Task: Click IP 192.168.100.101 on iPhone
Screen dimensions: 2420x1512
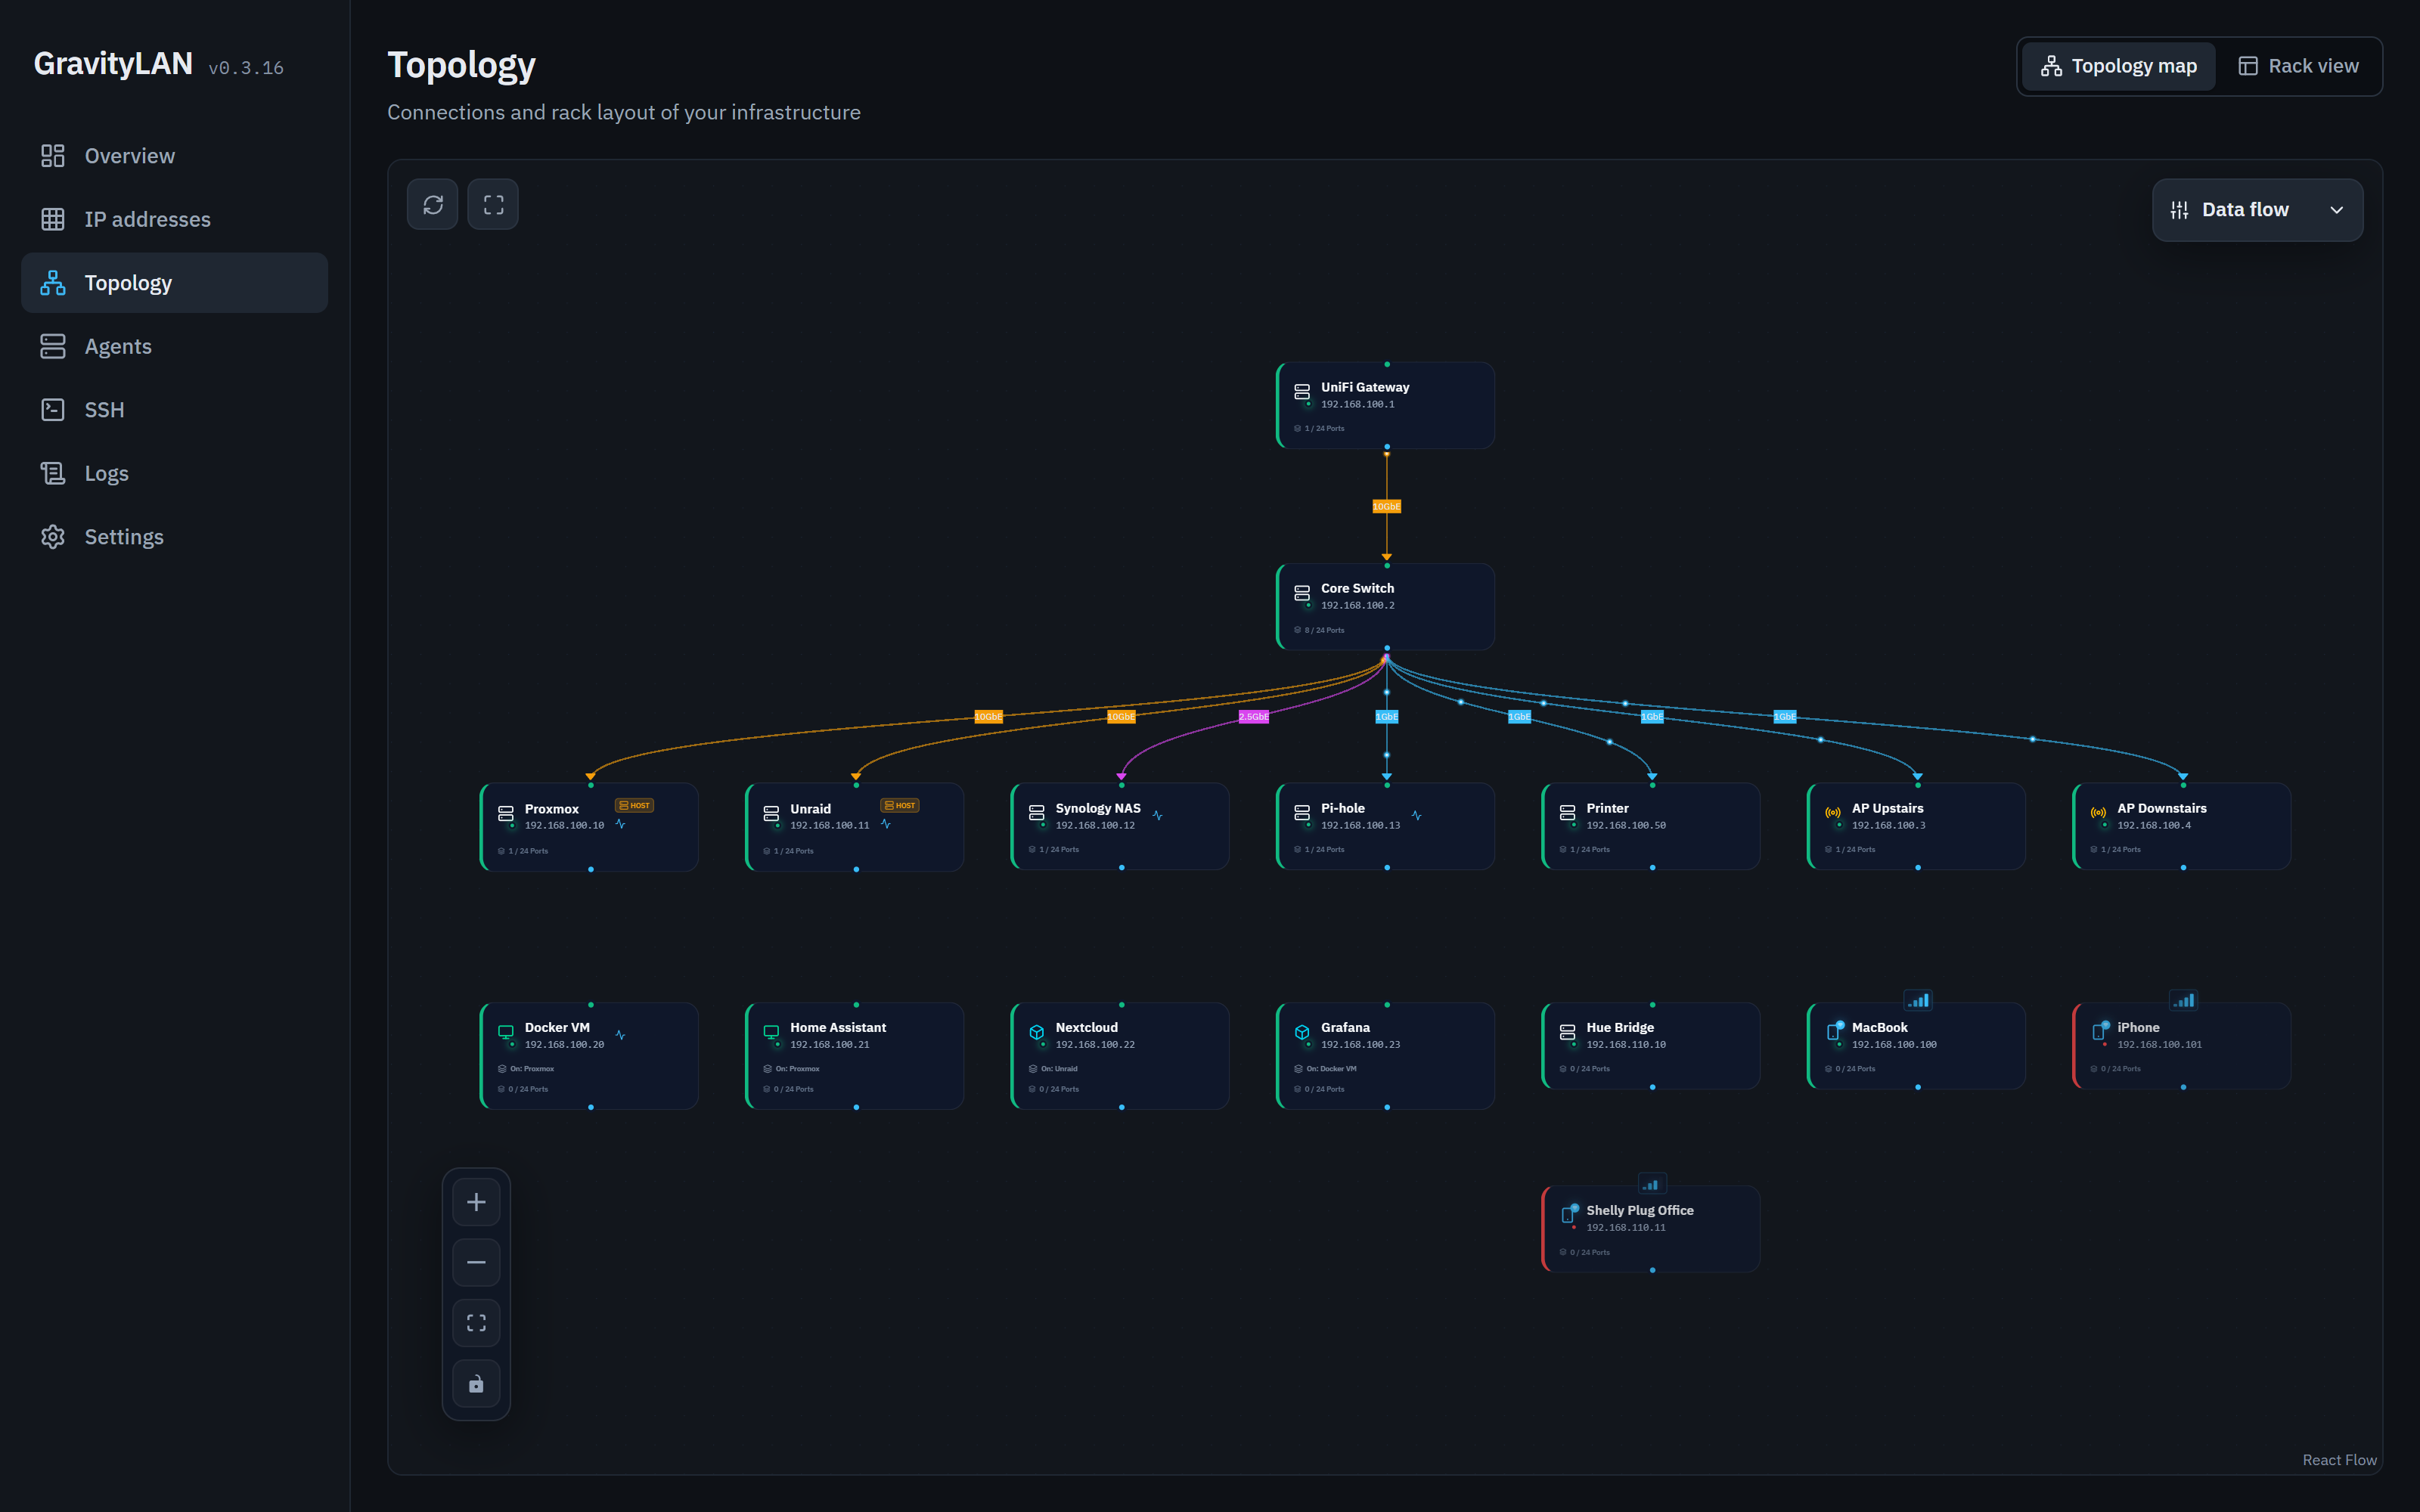Action: 2159,1045
